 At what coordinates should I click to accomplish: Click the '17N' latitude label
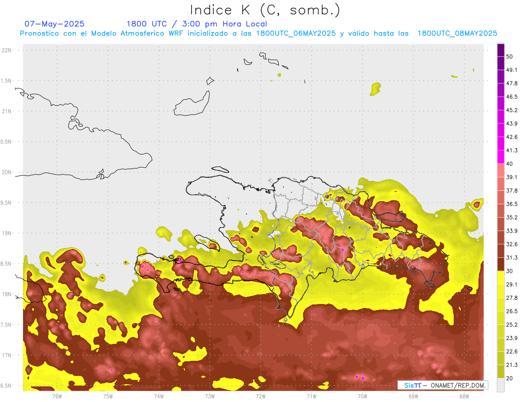[x=7, y=355]
